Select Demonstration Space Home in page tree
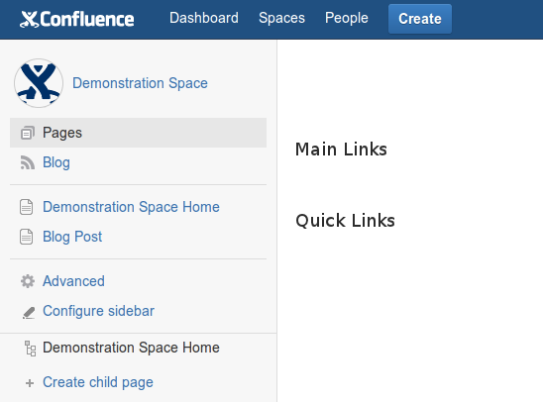The width and height of the screenshot is (543, 402). [131, 348]
